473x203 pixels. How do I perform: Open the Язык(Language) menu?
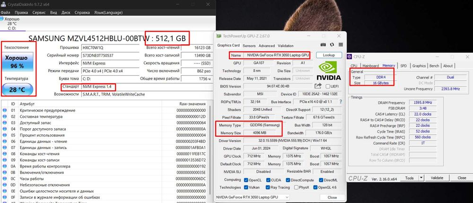pos(108,13)
